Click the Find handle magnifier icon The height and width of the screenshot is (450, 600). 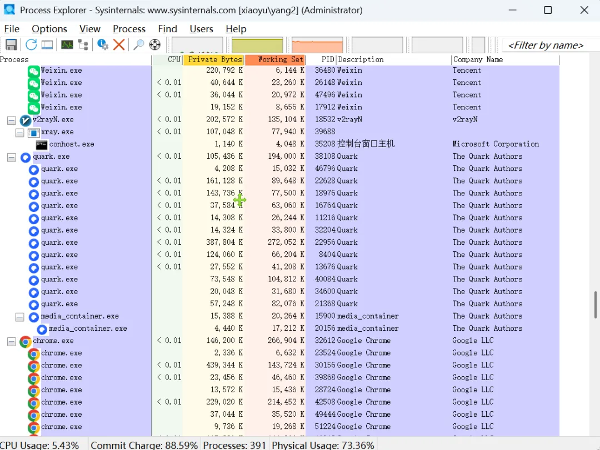(138, 45)
